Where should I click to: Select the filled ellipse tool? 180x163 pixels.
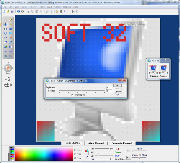(10, 33)
